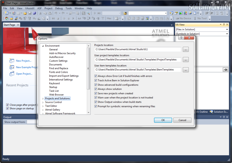Click the VAssistX spell check abc icon
The image size is (232, 163).
(x=39, y=18)
